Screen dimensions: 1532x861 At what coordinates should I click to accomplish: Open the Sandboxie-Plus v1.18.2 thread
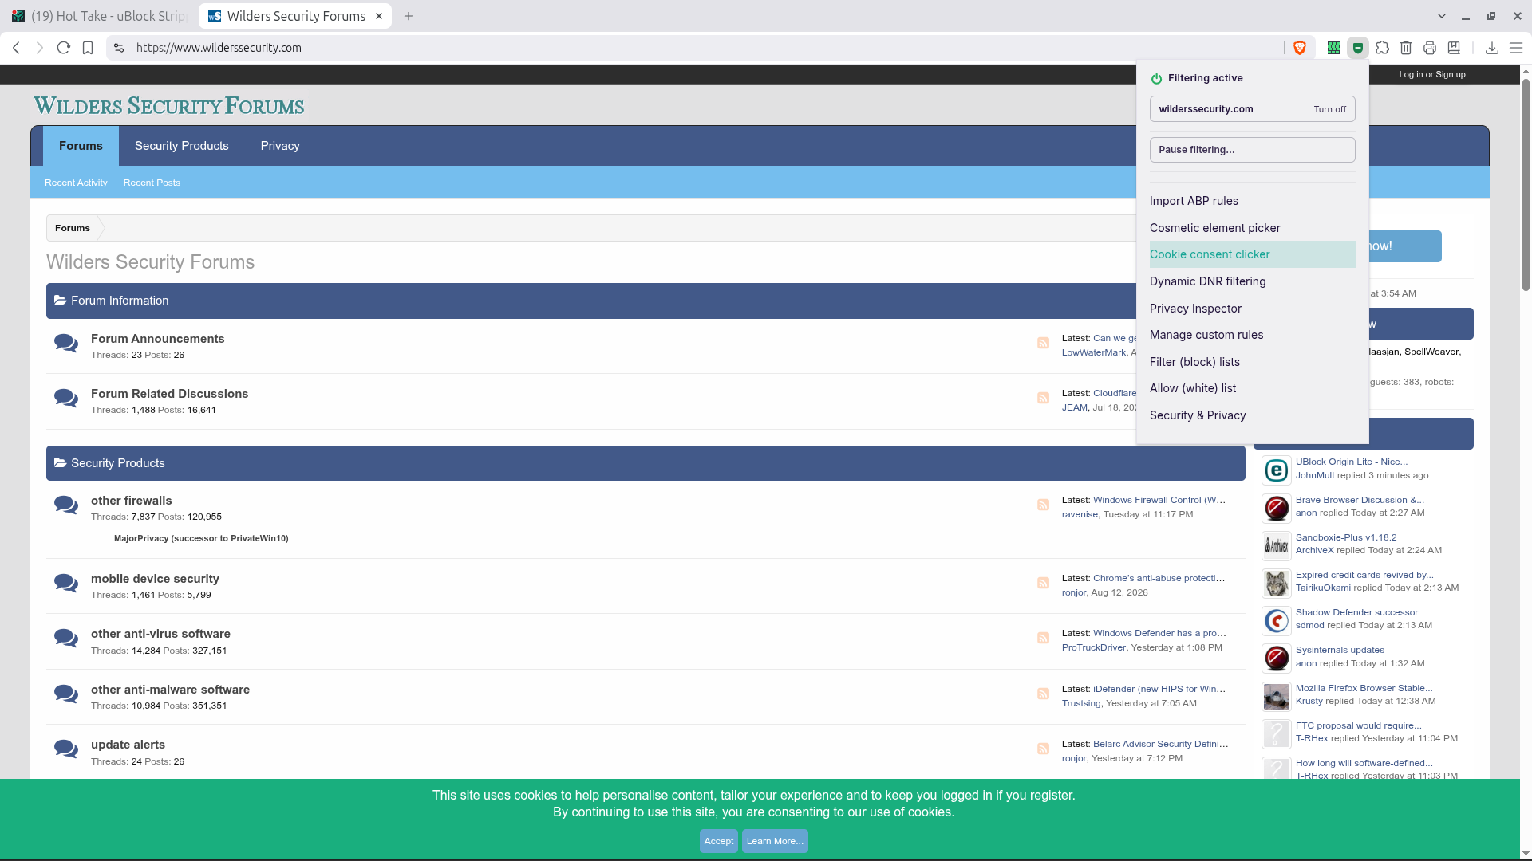click(1346, 537)
